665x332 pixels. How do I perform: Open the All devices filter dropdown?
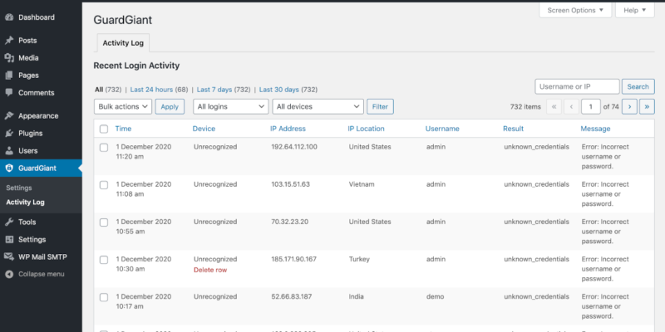coord(318,107)
